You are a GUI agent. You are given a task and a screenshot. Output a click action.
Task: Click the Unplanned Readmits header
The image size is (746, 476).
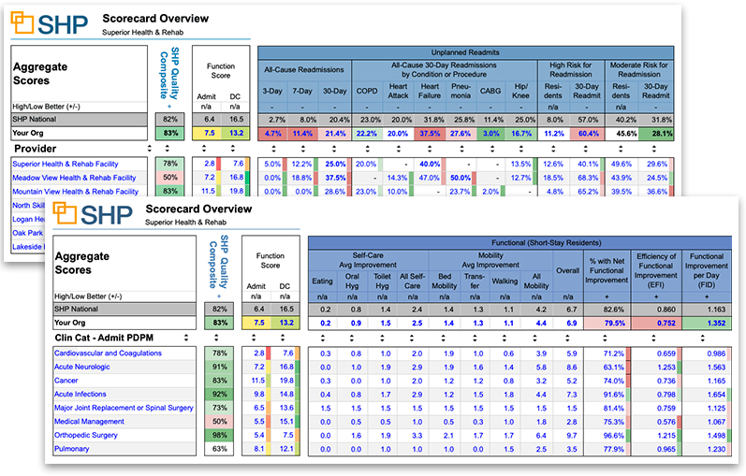465,52
